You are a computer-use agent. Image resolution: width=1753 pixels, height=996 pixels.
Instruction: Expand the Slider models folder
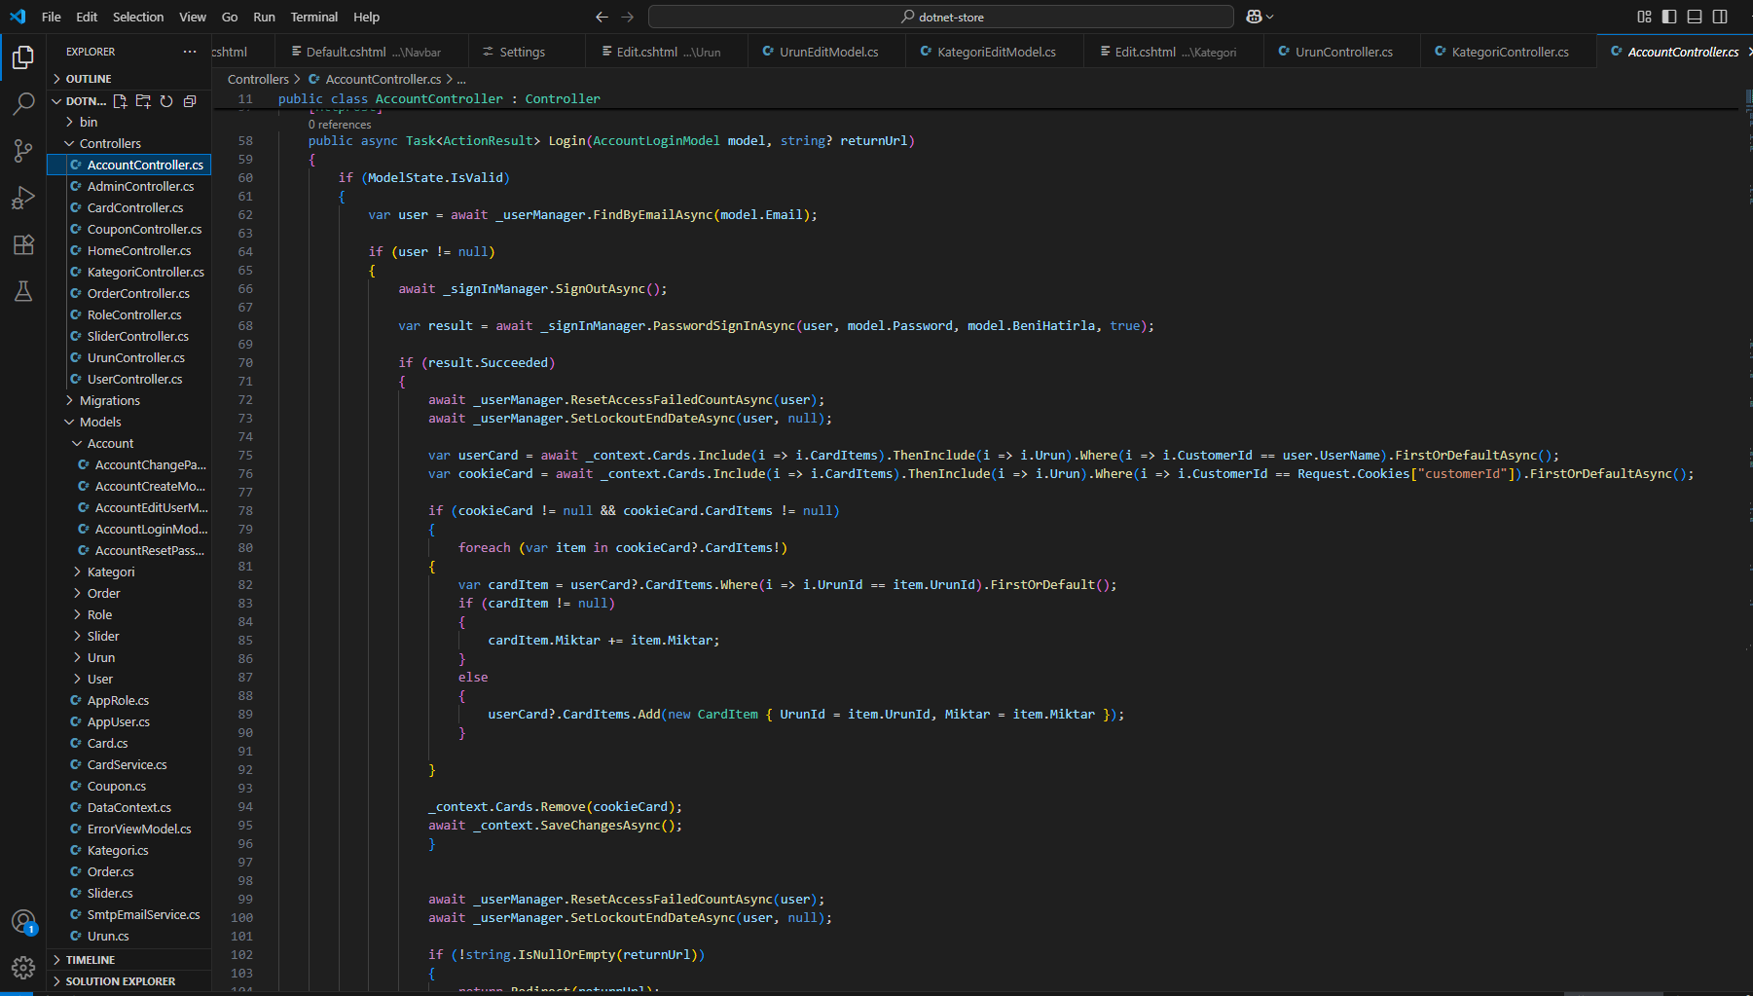[x=129, y=636]
